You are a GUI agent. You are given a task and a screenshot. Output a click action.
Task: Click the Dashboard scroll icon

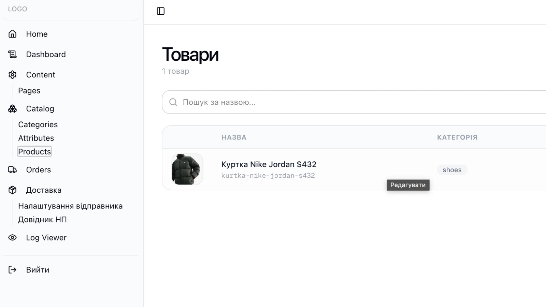[12, 54]
